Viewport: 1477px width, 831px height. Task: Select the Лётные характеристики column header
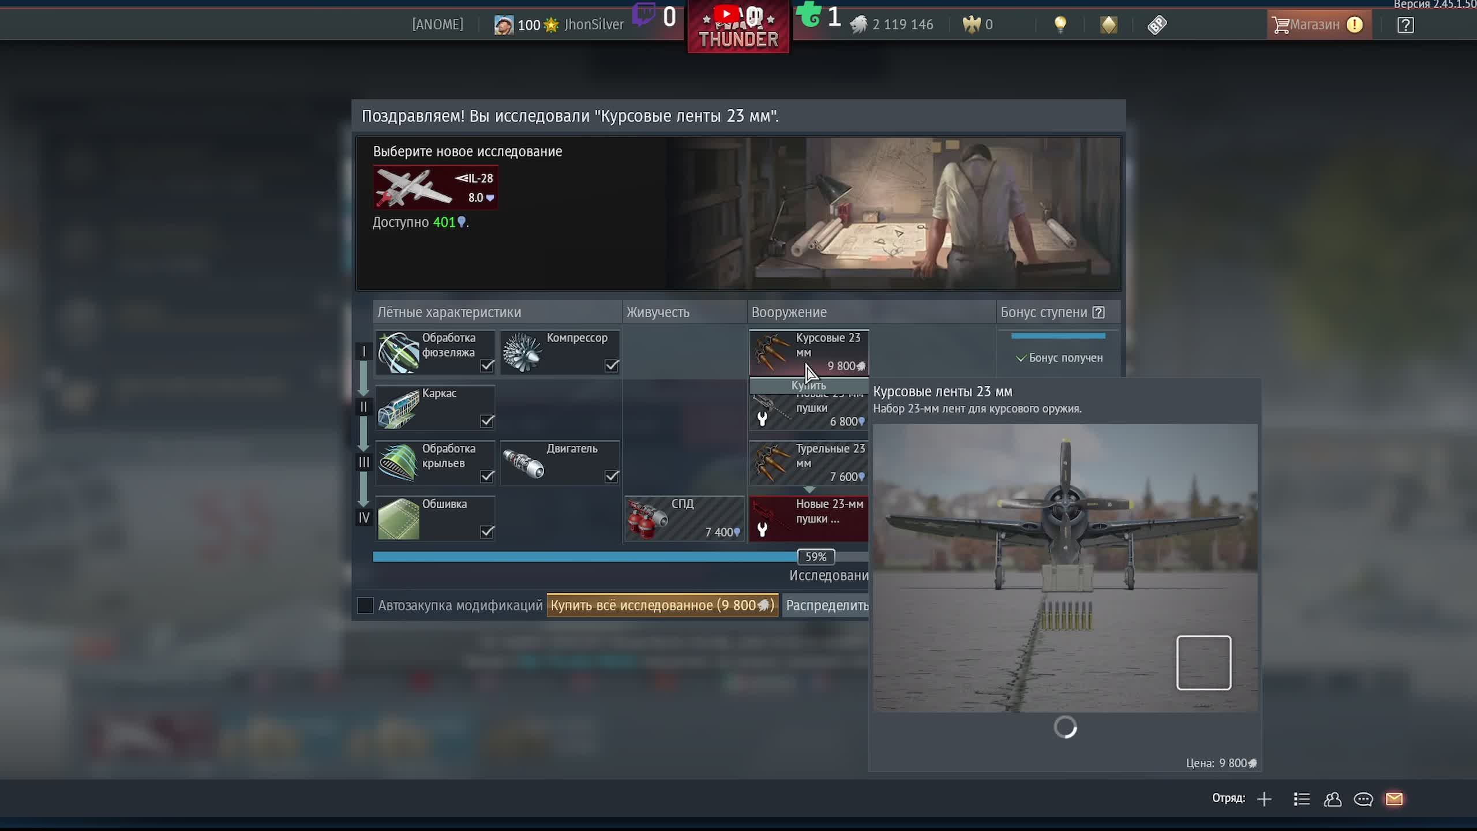point(449,312)
